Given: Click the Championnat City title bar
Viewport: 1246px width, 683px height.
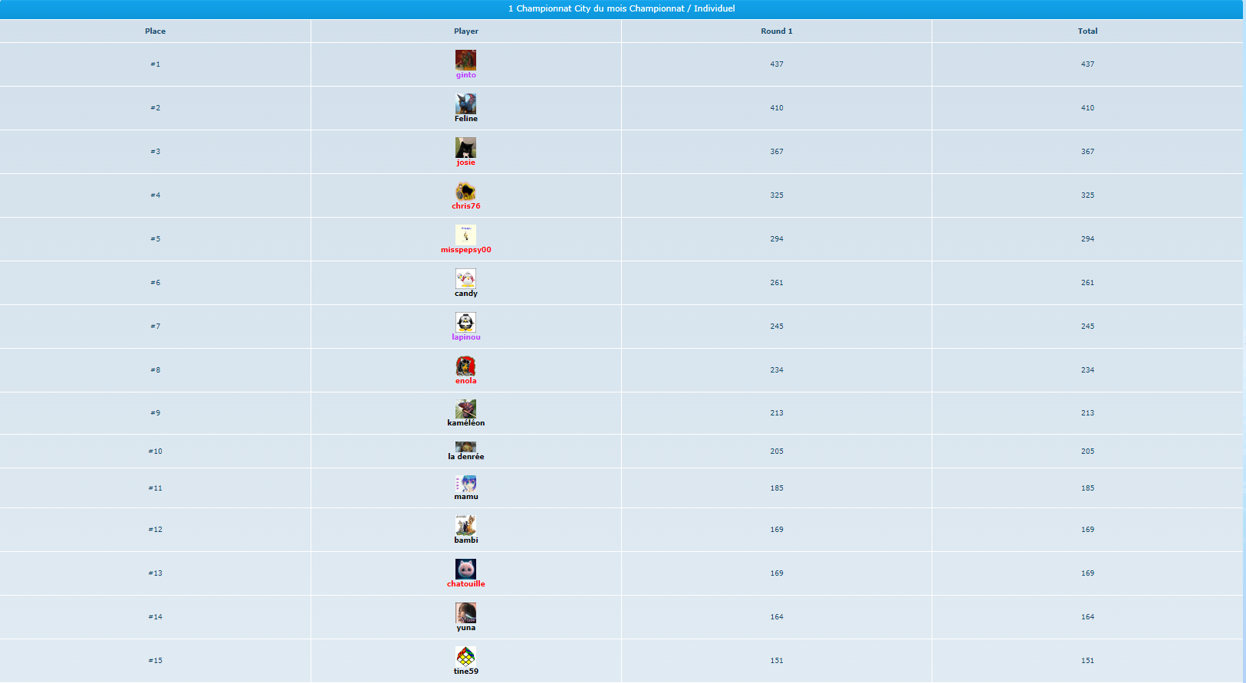Looking at the screenshot, I should pyautogui.click(x=621, y=9).
